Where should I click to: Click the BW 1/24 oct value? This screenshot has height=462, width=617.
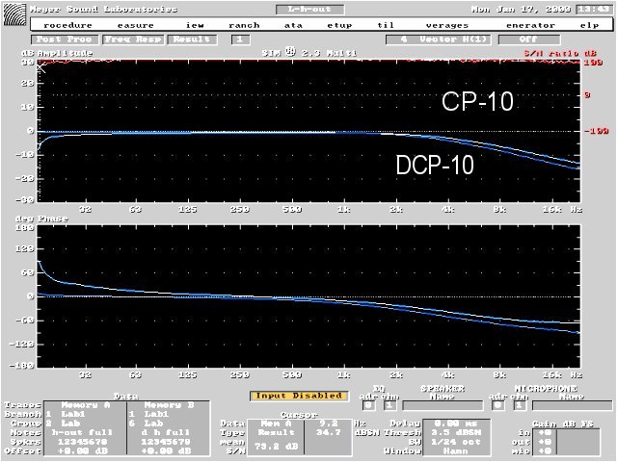pos(456,442)
